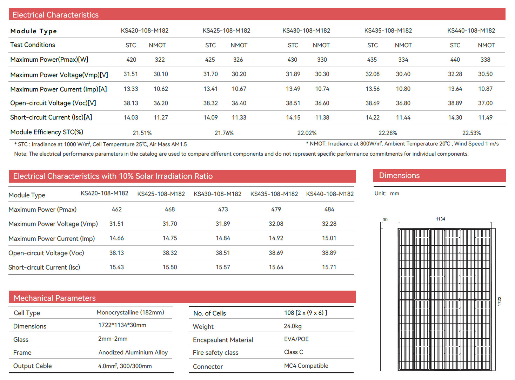Select the 462 maximum power value

tap(117, 209)
